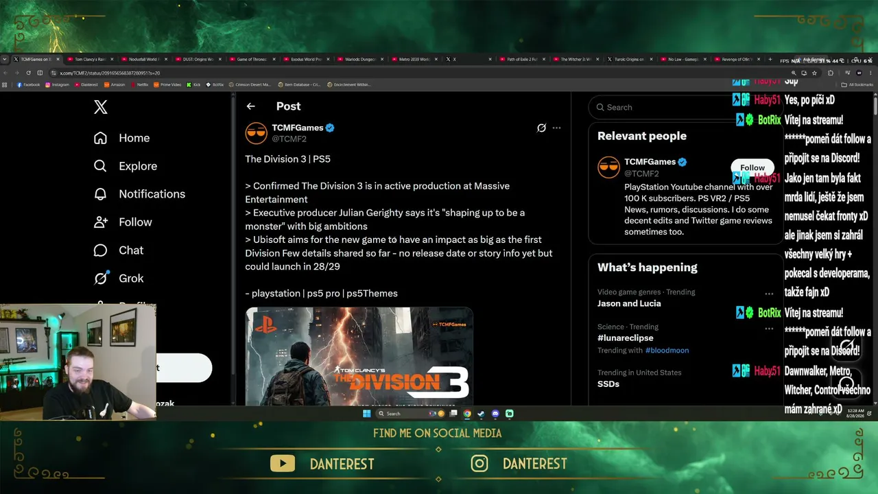Viewport: 878px width, 494px height.
Task: Open the #bloodmoon trending link
Action: (667, 351)
